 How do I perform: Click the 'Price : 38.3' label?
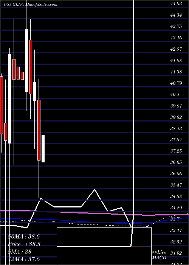pyautogui.click(x=24, y=244)
